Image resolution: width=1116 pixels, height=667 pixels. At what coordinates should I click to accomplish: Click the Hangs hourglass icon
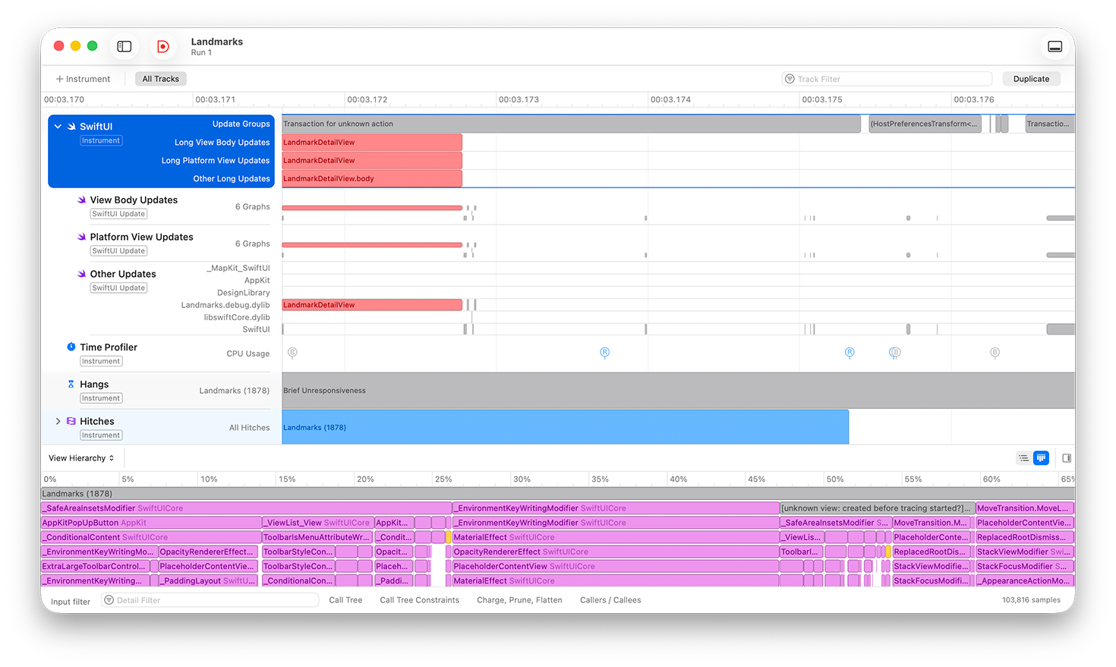pyautogui.click(x=71, y=384)
